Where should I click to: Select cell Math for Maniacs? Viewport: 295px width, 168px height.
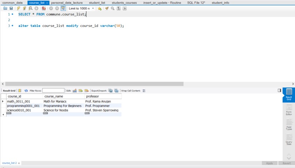[x=64, y=101]
